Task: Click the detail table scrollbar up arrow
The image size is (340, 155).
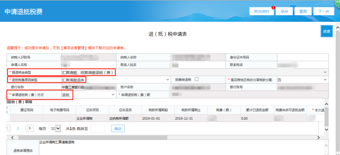Action: 326,104
